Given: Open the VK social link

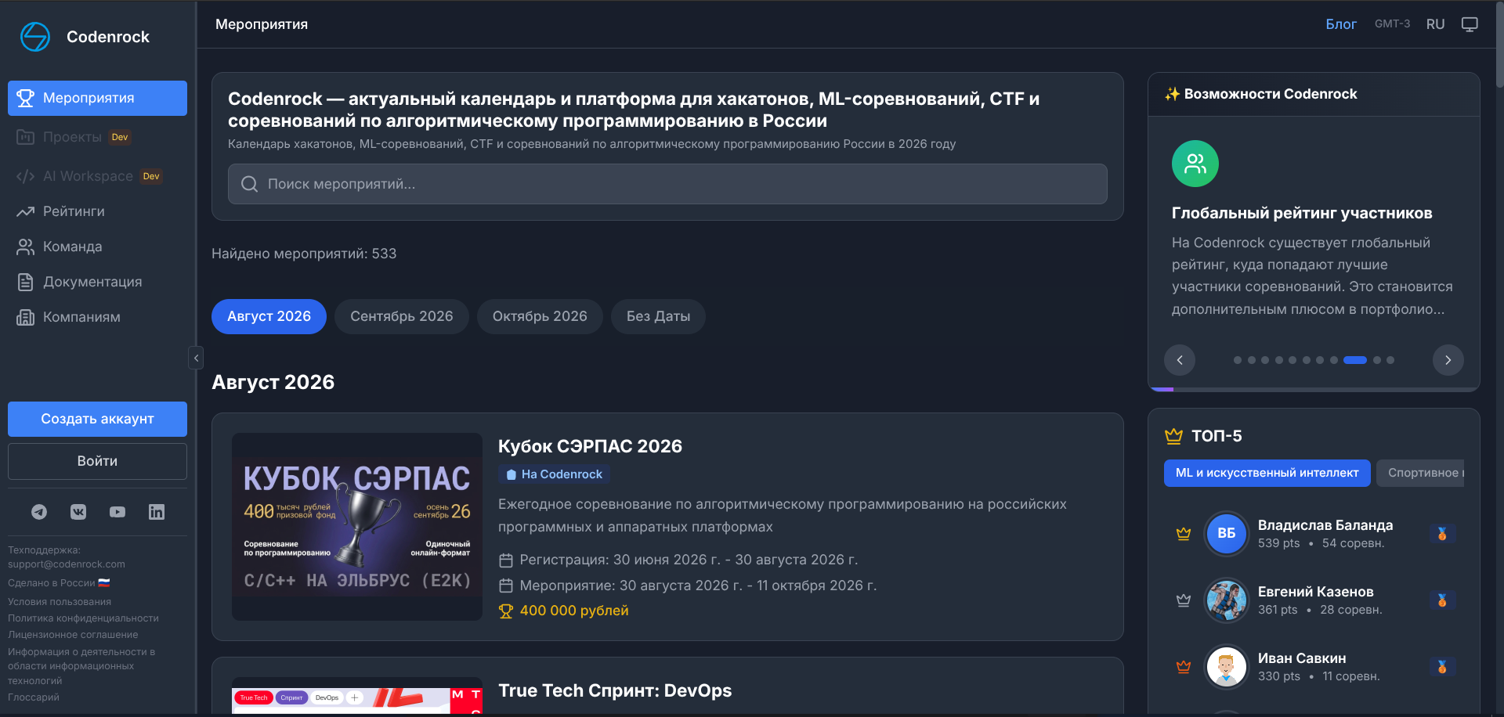Looking at the screenshot, I should tap(78, 512).
